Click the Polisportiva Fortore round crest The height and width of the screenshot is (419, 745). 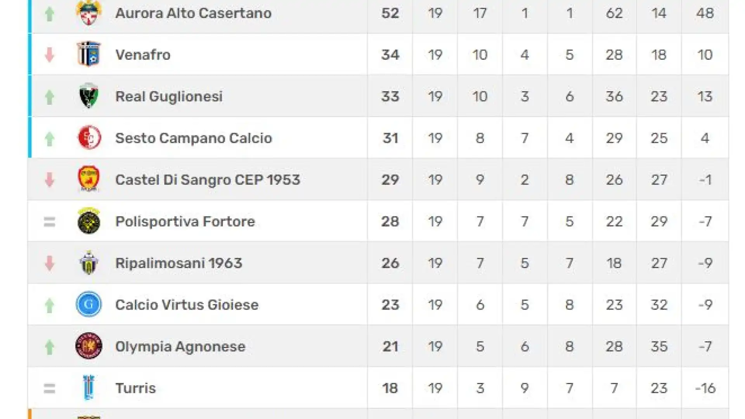coord(89,221)
